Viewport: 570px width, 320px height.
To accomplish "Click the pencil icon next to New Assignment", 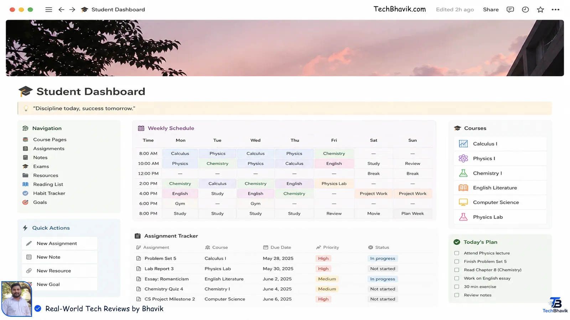I will 29,243.
